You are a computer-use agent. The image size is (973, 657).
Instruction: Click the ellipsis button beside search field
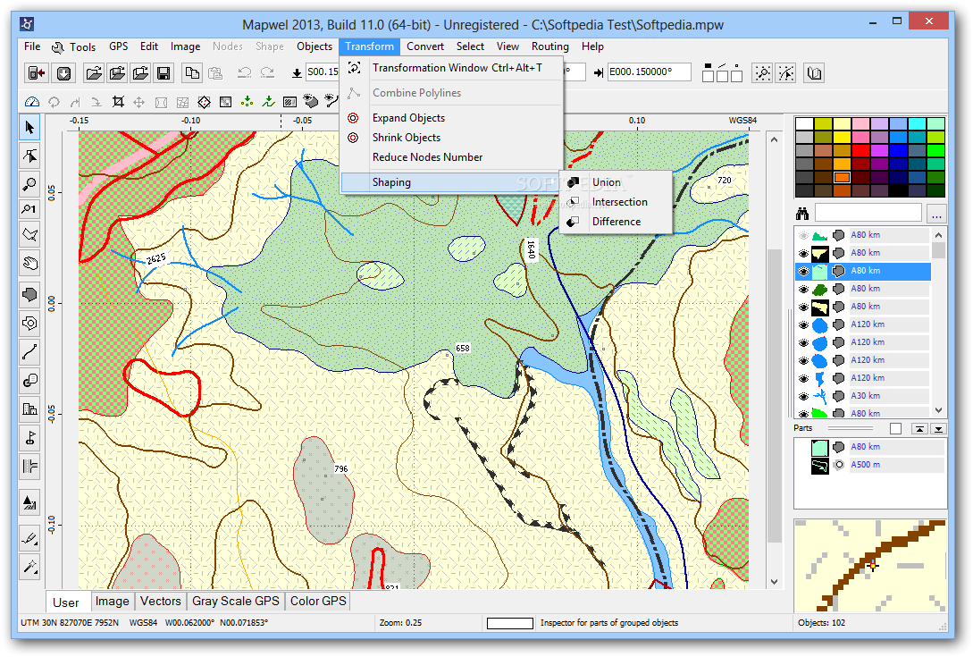coord(937,215)
